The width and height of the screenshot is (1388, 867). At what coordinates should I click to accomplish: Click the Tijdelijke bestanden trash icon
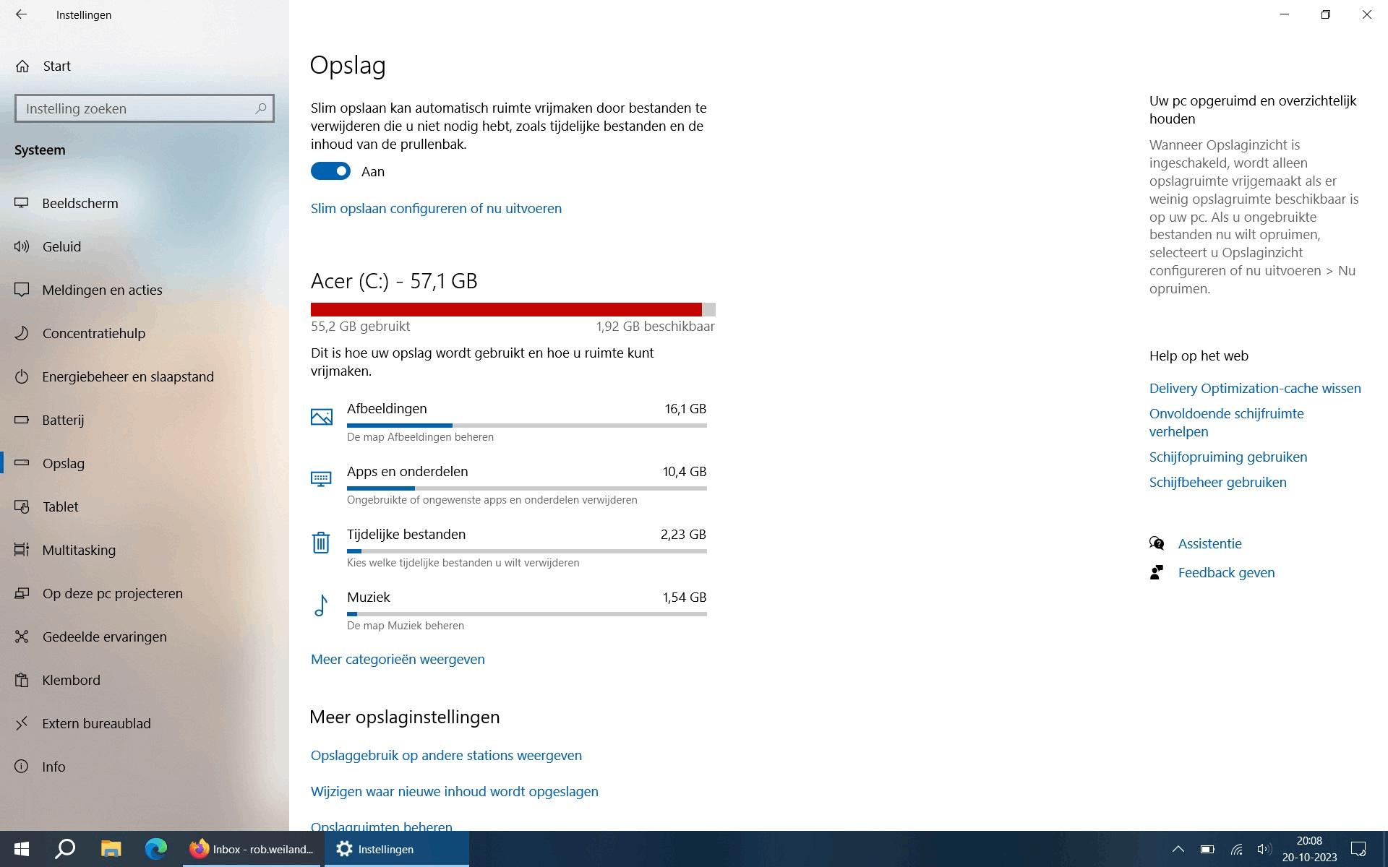[x=321, y=543]
